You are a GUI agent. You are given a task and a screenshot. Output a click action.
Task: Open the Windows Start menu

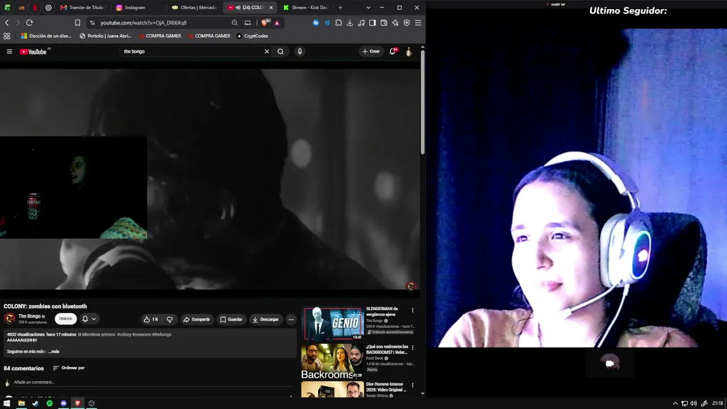click(7, 403)
